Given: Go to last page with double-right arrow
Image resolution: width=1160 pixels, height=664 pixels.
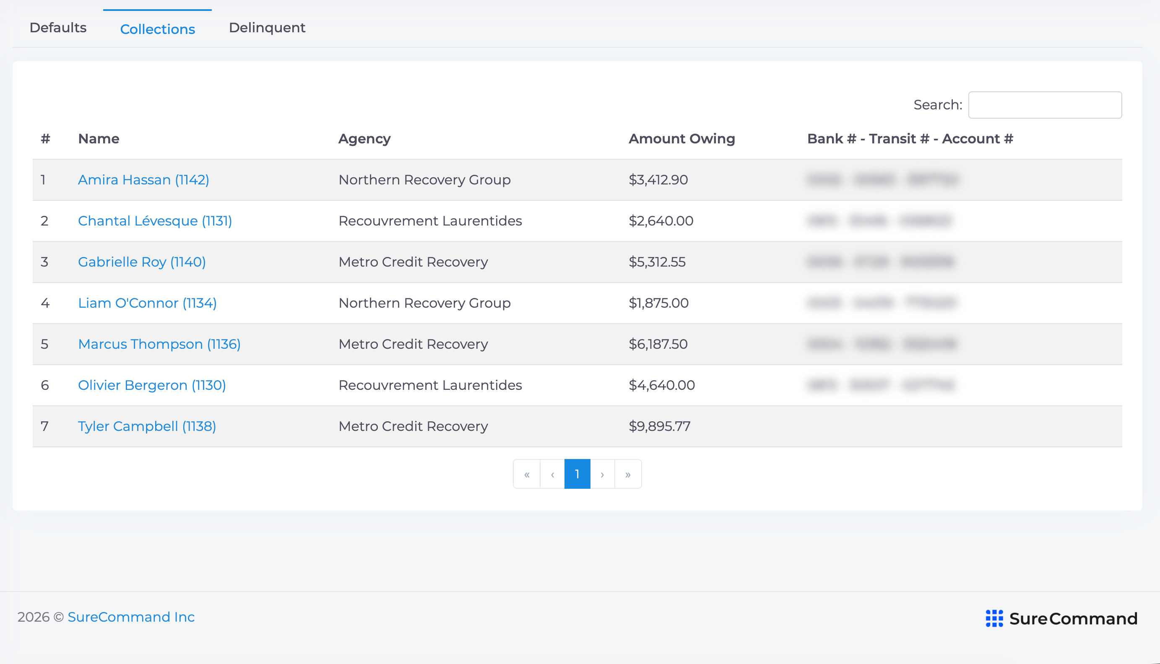Looking at the screenshot, I should 628,474.
